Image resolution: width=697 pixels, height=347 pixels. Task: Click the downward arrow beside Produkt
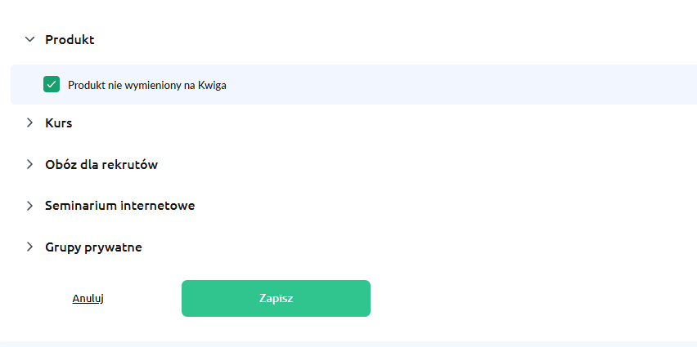pos(29,39)
